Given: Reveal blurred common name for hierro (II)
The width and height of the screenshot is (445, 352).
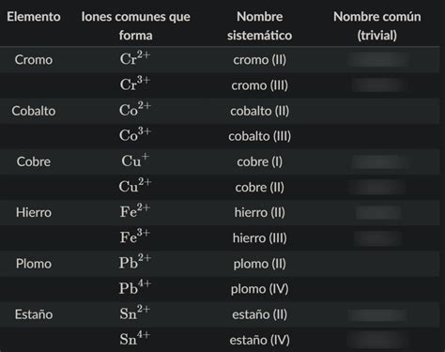Looking at the screenshot, I should pyautogui.click(x=378, y=213).
